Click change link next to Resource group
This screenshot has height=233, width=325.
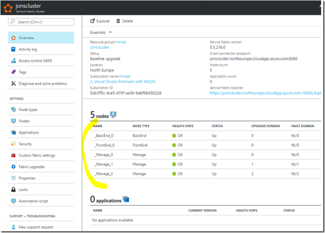click(x=120, y=42)
